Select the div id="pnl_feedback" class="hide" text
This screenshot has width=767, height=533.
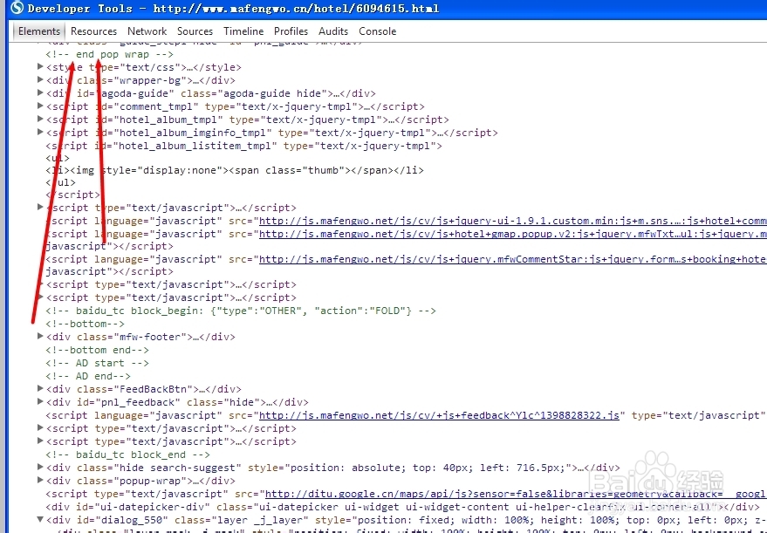pos(177,402)
